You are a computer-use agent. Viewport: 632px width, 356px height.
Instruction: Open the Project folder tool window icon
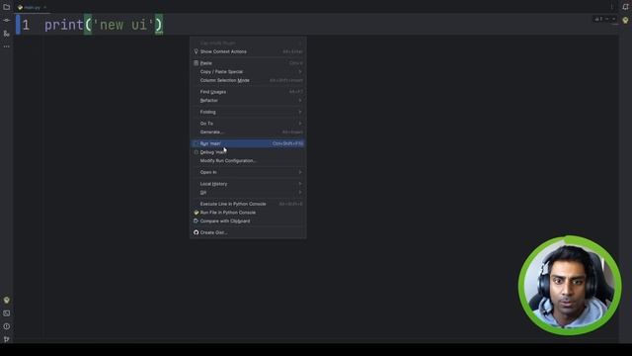[7, 7]
